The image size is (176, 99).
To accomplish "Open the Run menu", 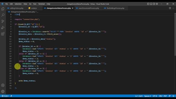I will pos(35,4).
